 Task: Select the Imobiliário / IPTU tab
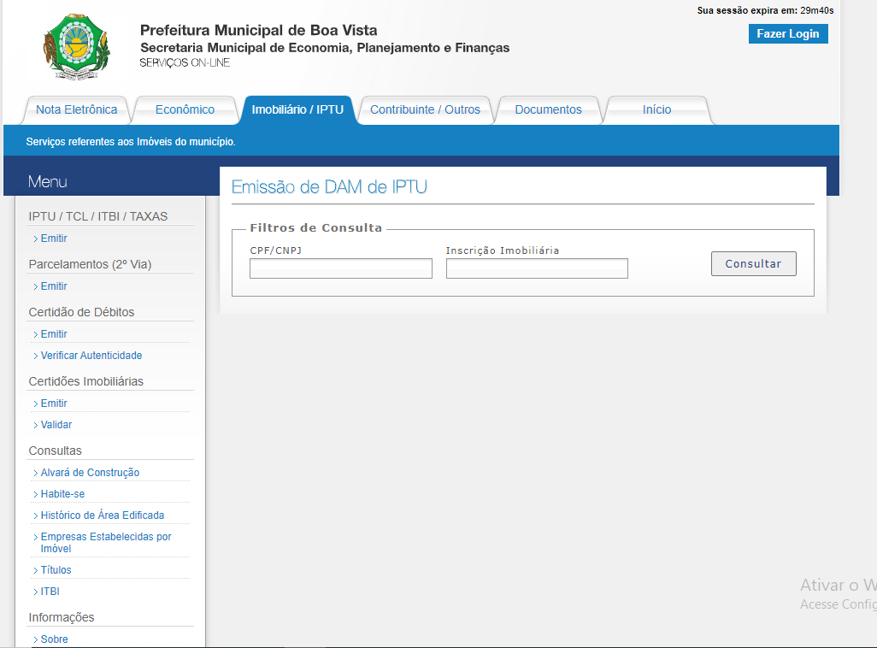(297, 109)
